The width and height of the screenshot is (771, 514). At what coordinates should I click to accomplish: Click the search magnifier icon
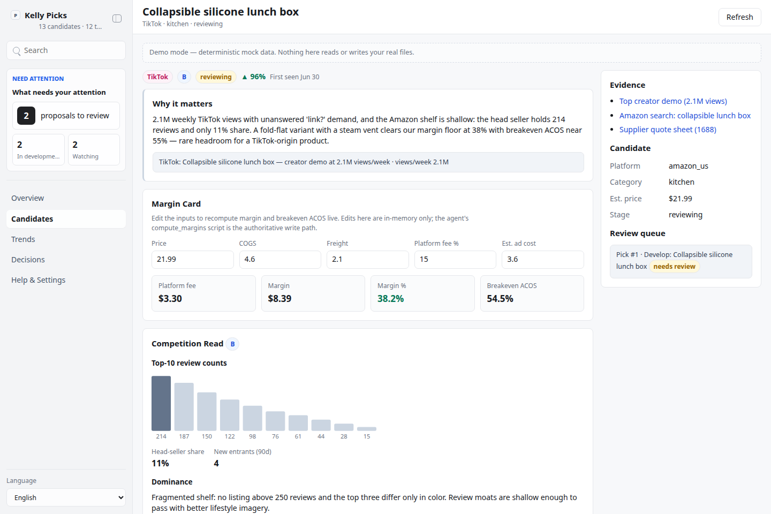17,51
